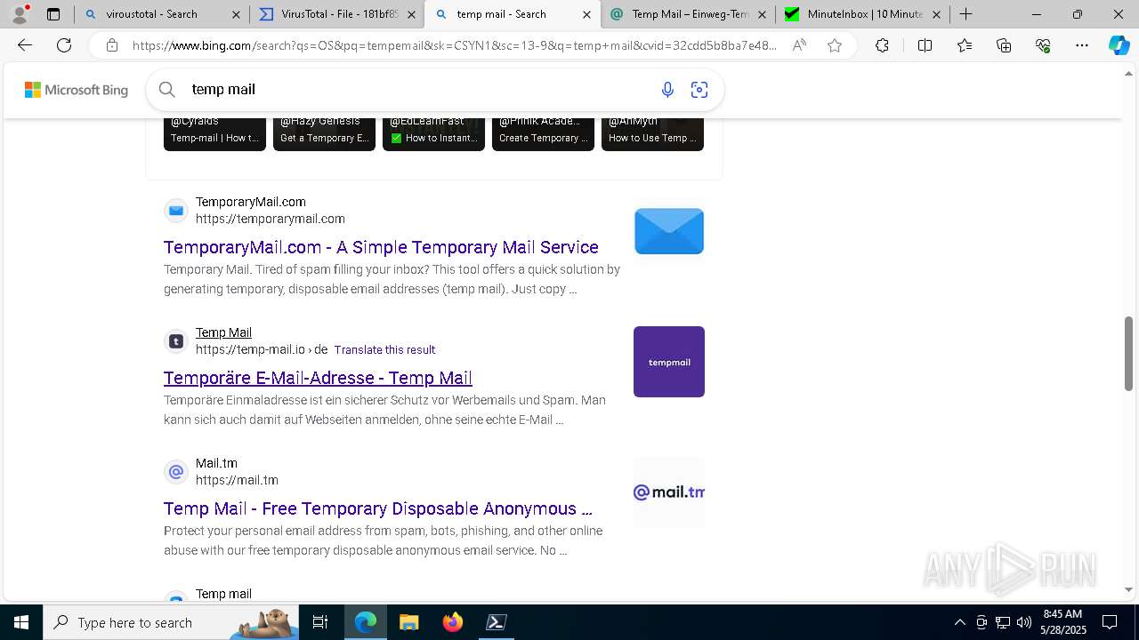Click the TemporaryMail envelope thumbnail
The width and height of the screenshot is (1139, 640).
point(669,231)
